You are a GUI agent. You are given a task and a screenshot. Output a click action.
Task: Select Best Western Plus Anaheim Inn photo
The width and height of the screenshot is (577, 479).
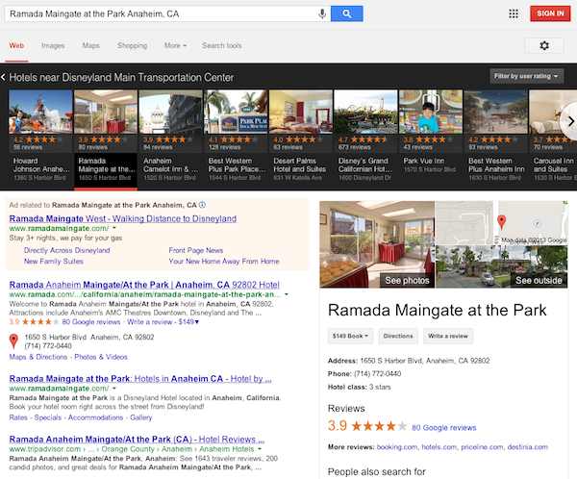(495, 112)
